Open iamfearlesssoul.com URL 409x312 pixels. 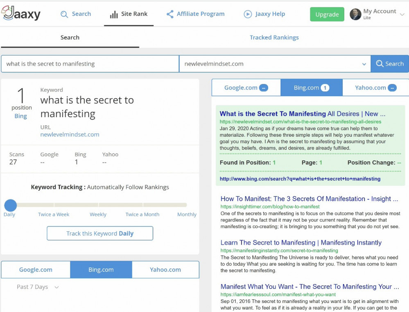pos(278,294)
